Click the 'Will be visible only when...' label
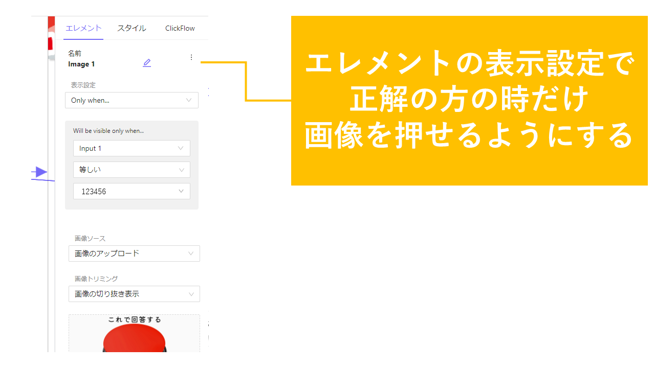The width and height of the screenshot is (655, 368). 108,131
